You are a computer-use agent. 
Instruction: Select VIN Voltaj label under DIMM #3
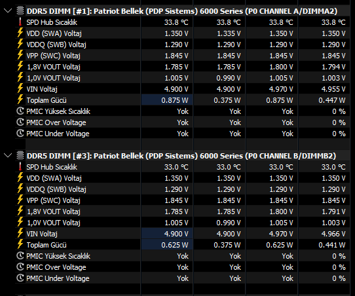tap(42, 234)
